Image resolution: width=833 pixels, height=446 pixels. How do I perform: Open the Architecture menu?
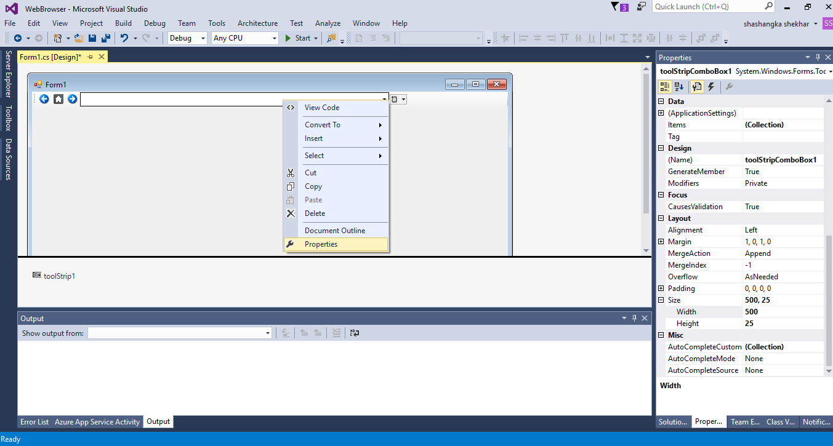257,23
